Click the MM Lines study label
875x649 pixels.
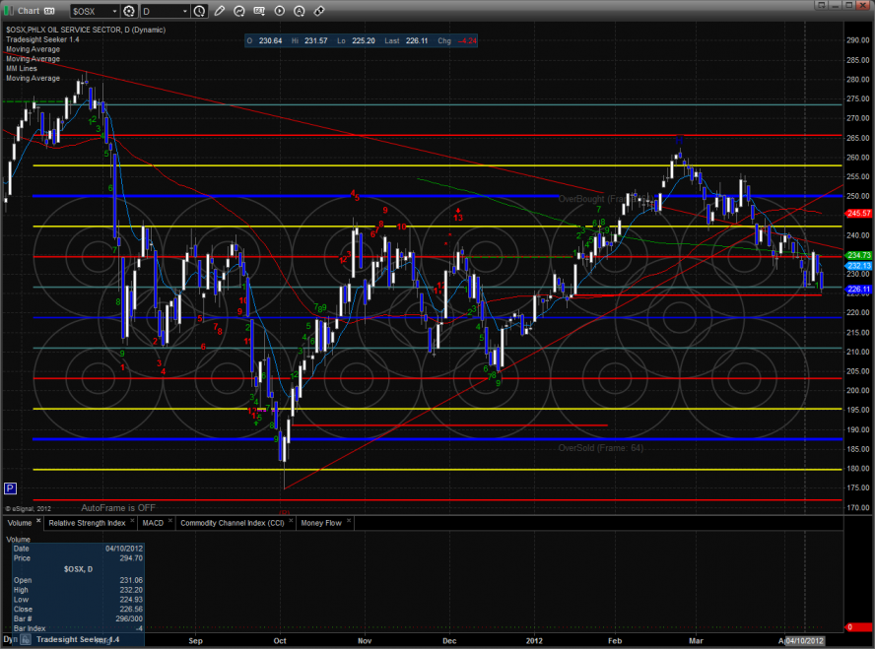[22, 68]
